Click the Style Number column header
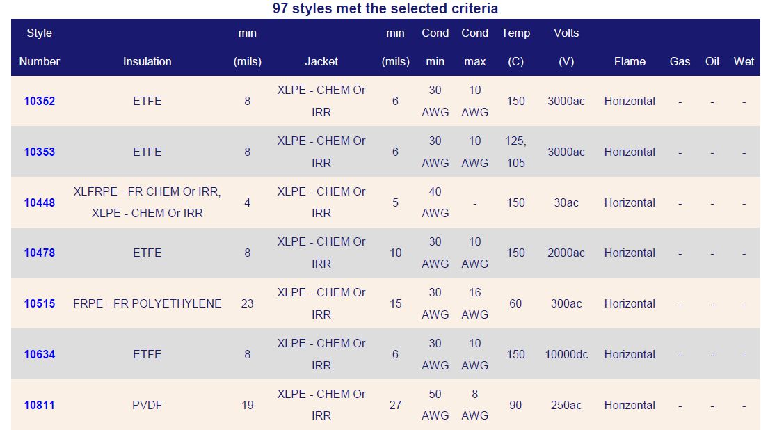761x430 pixels. pos(40,47)
